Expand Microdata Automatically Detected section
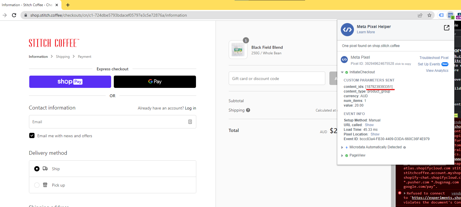Image resolution: width=461 pixels, height=207 pixels. (342, 147)
